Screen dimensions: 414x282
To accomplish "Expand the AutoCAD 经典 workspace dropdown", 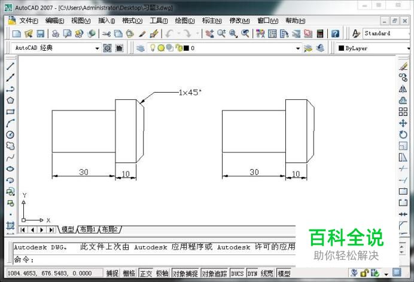I will [97, 48].
